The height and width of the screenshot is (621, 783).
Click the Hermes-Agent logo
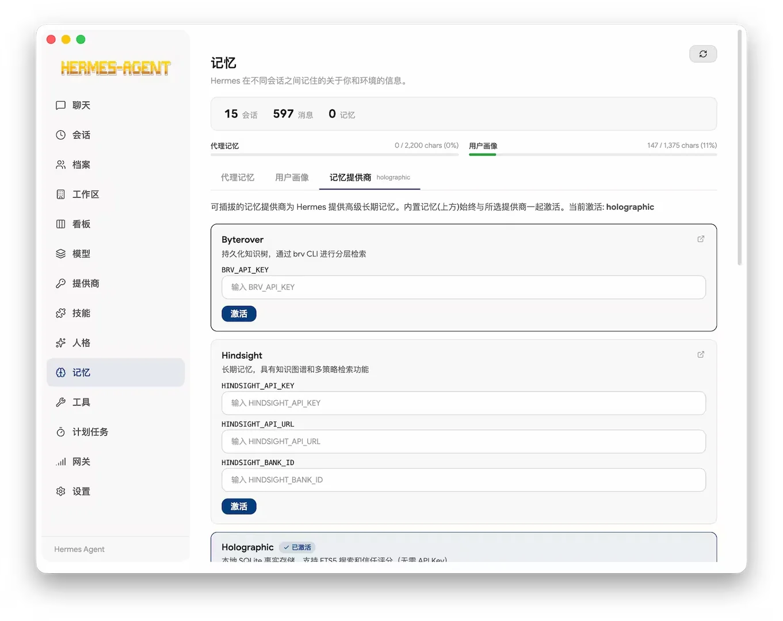pos(116,68)
